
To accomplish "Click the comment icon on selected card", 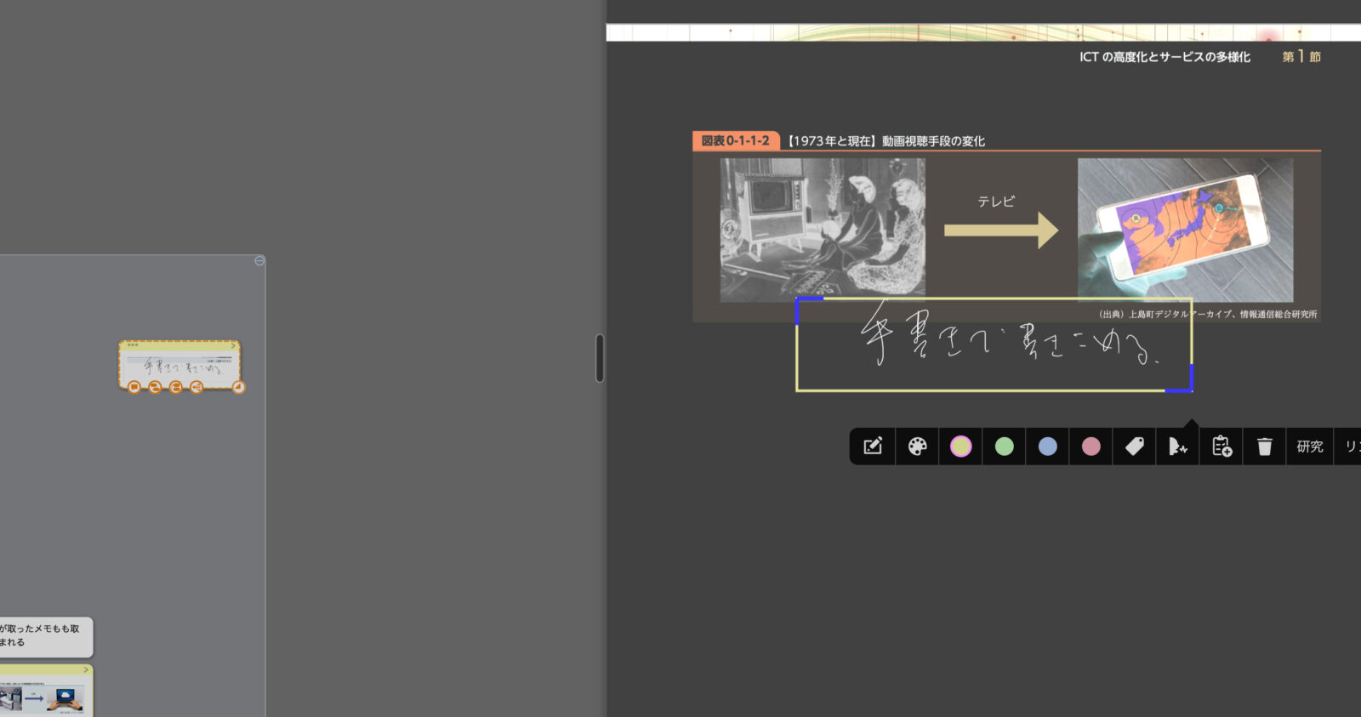I will pyautogui.click(x=134, y=387).
